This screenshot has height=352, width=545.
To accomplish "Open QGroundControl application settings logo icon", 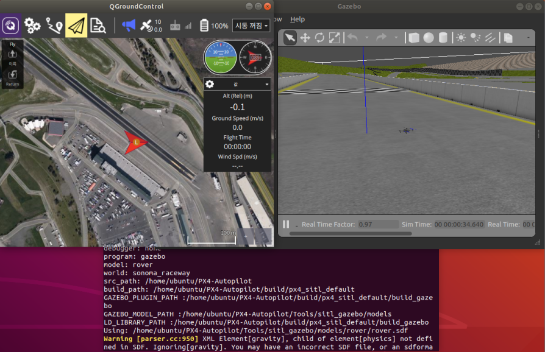I will [x=10, y=26].
